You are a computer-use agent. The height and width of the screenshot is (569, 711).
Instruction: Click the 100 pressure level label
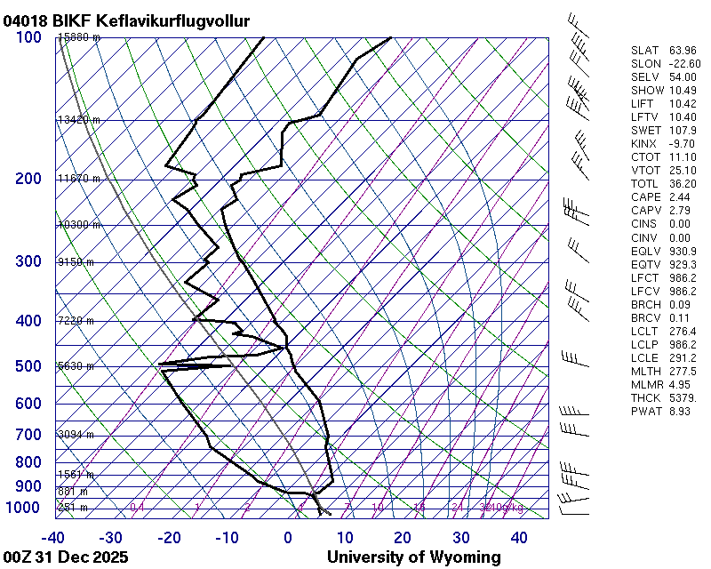28,37
